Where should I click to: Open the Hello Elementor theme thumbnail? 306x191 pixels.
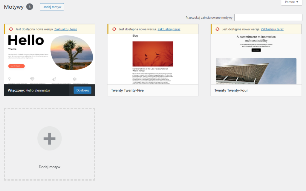(x=50, y=59)
